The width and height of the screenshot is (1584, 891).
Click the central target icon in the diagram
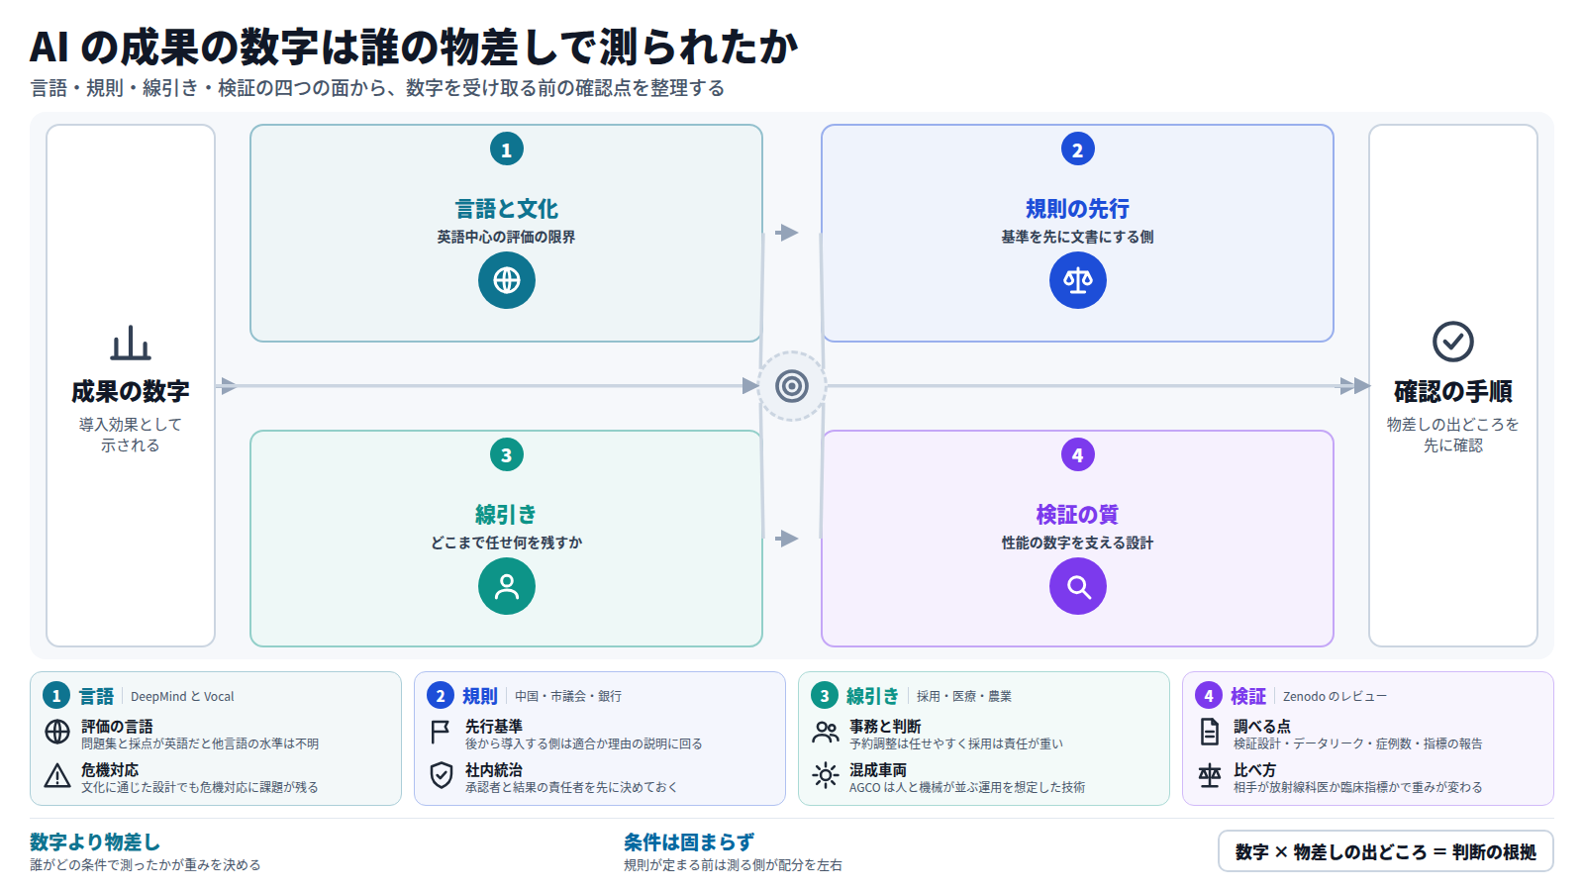tap(792, 386)
